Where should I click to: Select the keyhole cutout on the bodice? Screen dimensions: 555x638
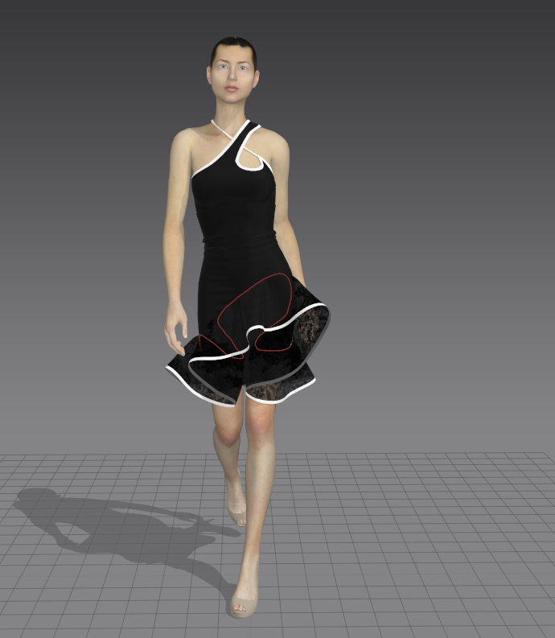[x=252, y=163]
